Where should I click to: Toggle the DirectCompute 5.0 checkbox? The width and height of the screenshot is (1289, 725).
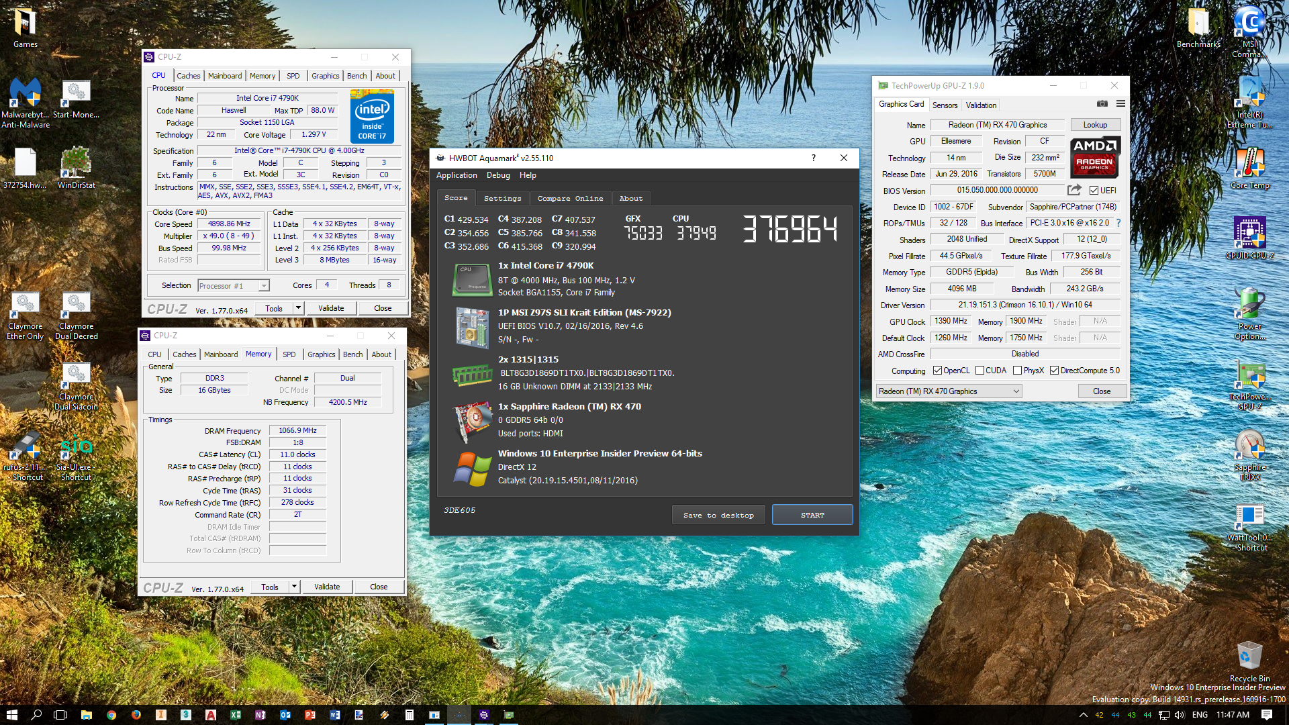1054,371
